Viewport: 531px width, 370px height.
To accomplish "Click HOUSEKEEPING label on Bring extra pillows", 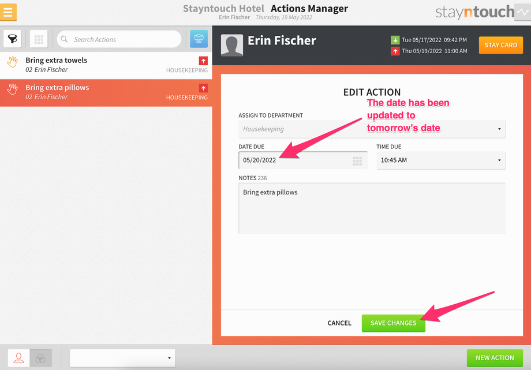I will coord(187,98).
